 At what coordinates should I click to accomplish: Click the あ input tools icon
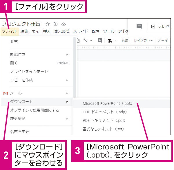tap(110, 41)
